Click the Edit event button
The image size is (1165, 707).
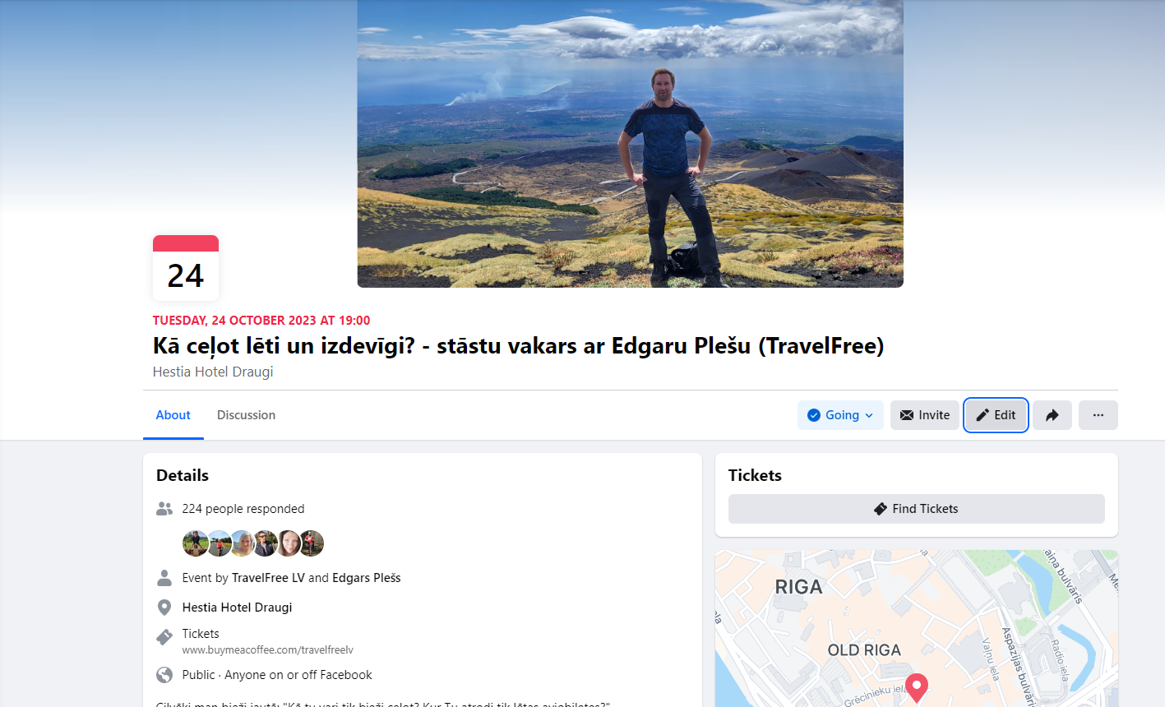click(996, 415)
